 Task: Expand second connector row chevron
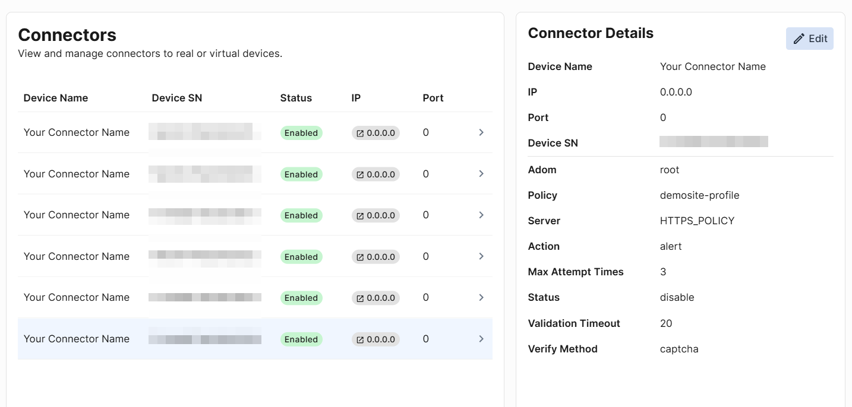(x=481, y=174)
